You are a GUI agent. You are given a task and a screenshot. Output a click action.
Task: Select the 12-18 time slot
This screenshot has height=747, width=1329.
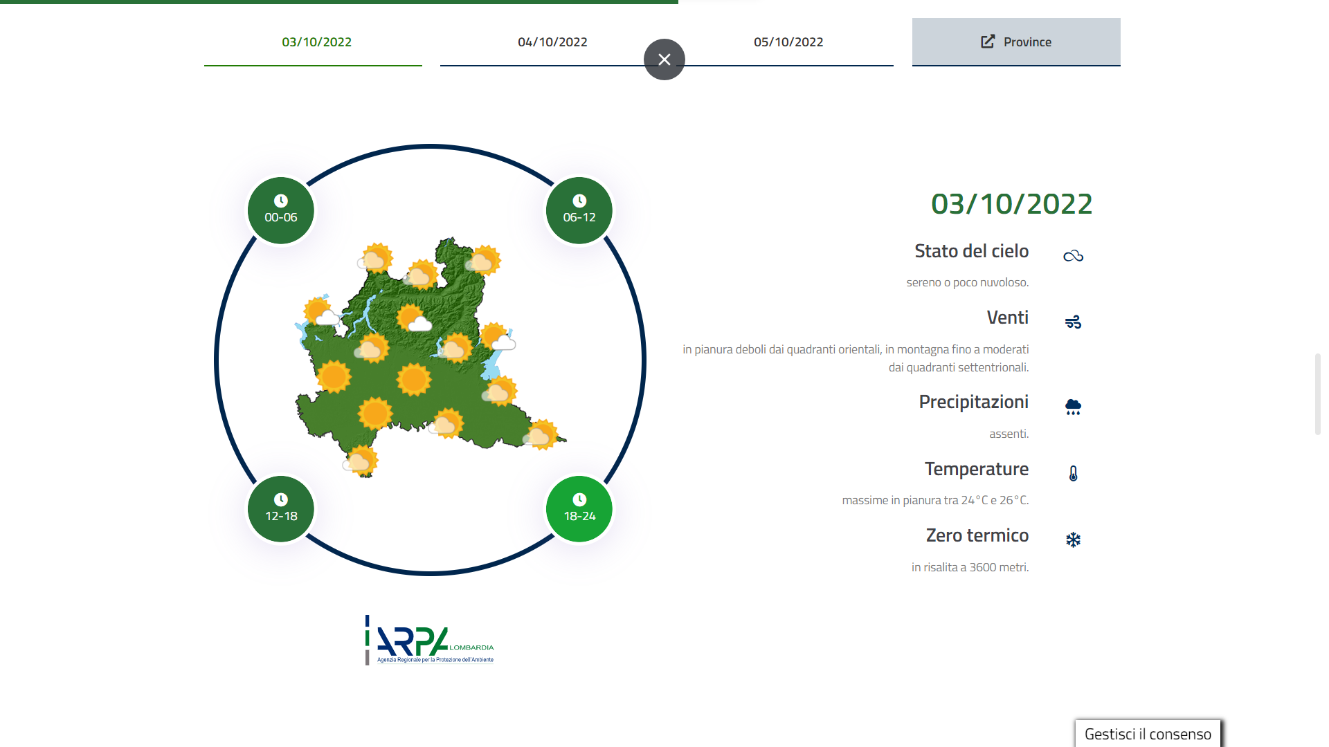(x=281, y=509)
